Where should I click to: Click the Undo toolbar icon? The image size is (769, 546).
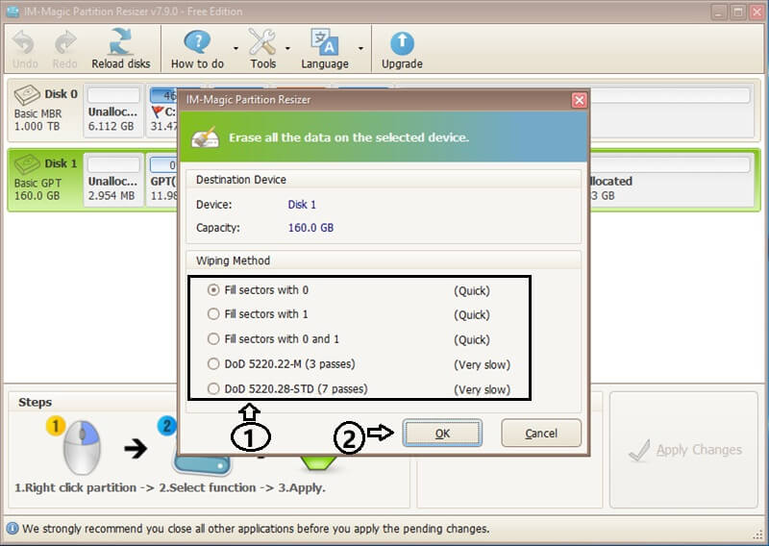[25, 43]
